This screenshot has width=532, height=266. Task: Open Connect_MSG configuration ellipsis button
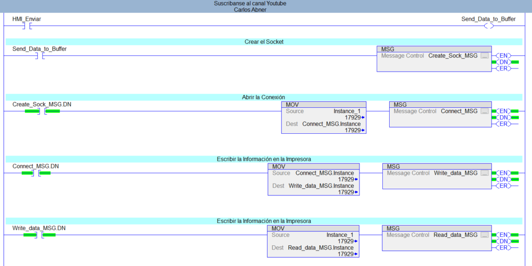(x=485, y=111)
